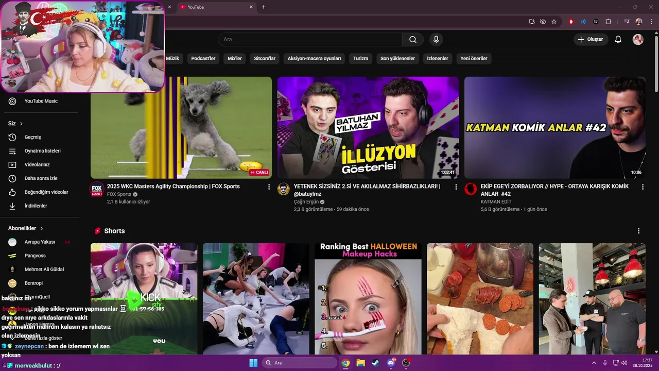Image resolution: width=659 pixels, height=371 pixels.
Task: Open the Chrome profile avatar
Action: point(639,22)
